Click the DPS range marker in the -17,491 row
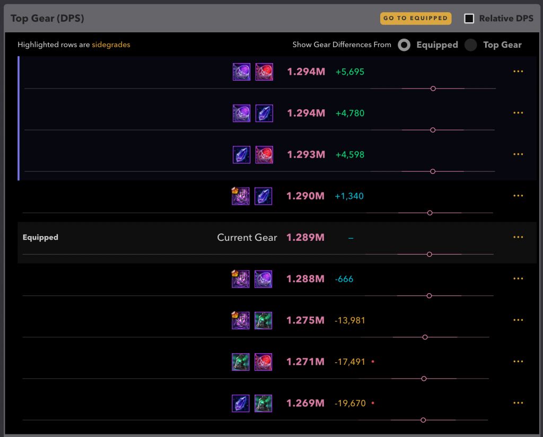The image size is (543, 437). coord(424,379)
